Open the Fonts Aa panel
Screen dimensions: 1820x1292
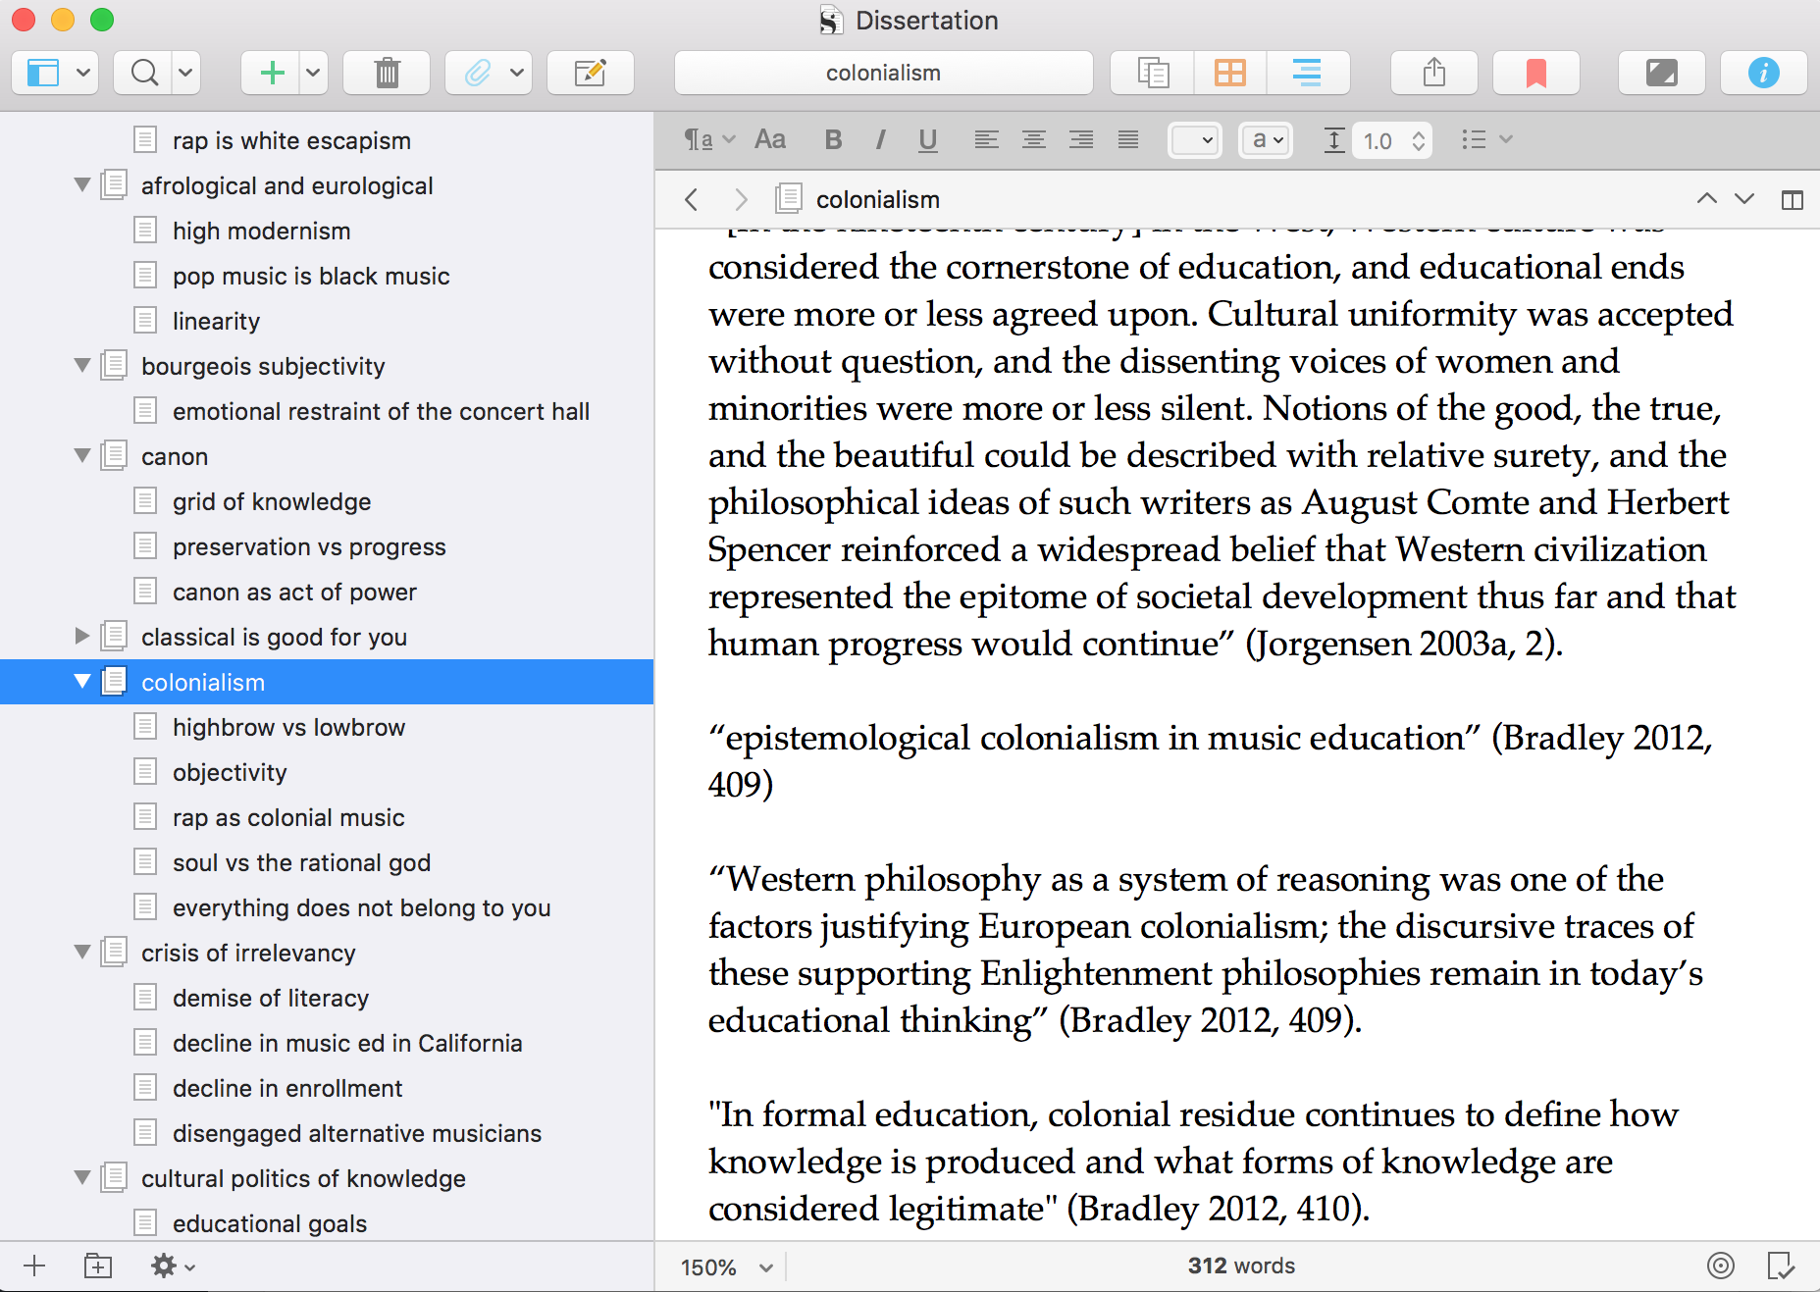click(x=770, y=140)
